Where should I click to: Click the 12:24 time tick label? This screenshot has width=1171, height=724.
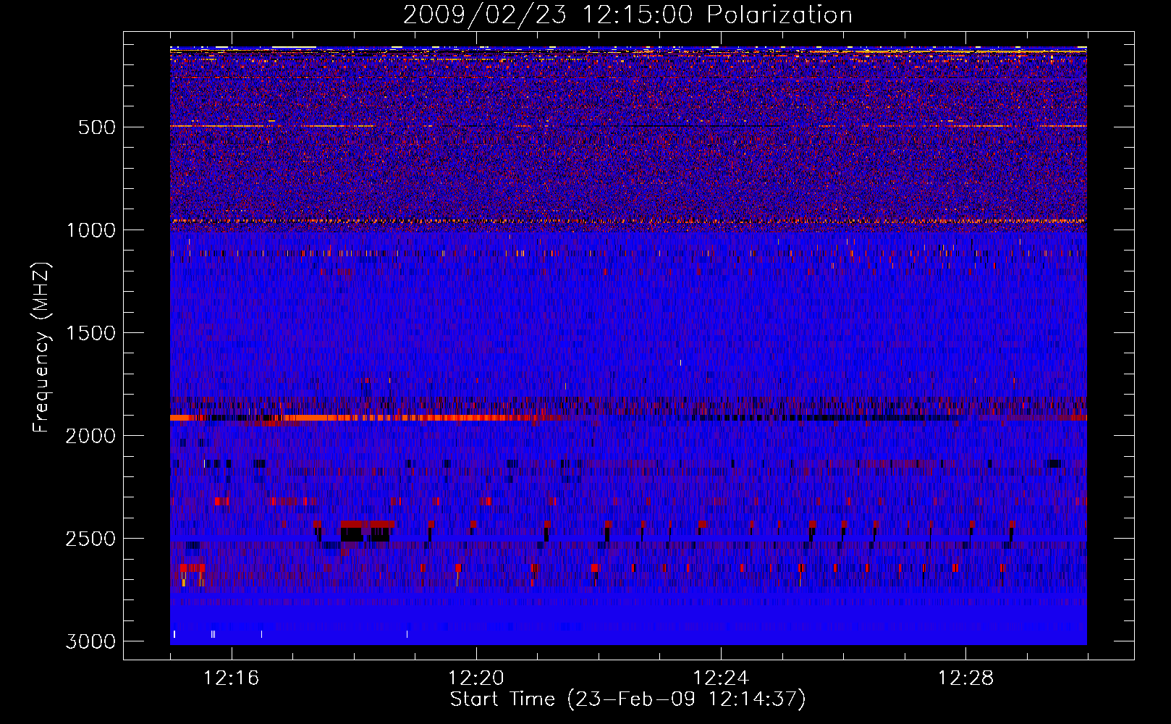(x=721, y=678)
